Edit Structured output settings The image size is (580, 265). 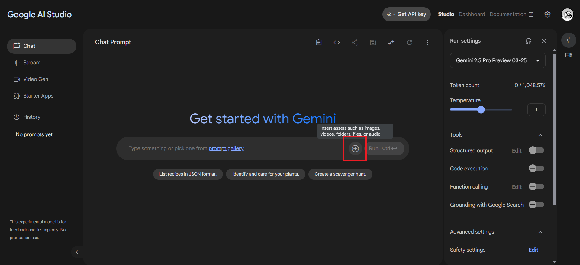coord(517,150)
